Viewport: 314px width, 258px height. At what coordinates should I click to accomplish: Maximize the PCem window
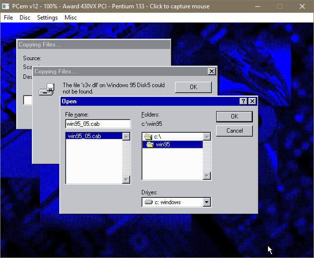[x=280, y=6]
